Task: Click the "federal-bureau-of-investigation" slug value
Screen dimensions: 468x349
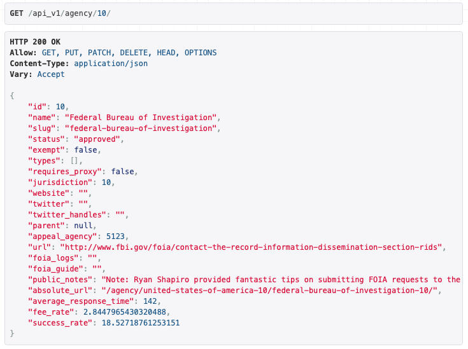Action: click(141, 128)
